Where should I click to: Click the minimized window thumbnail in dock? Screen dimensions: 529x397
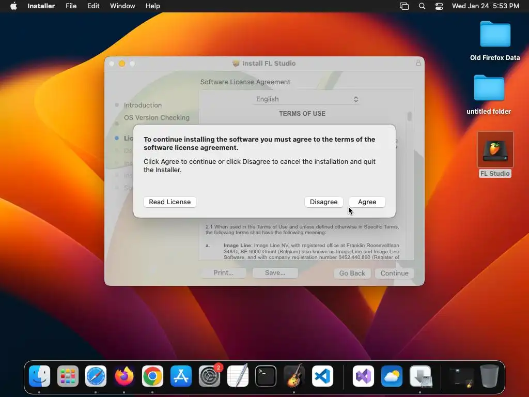[x=461, y=377]
